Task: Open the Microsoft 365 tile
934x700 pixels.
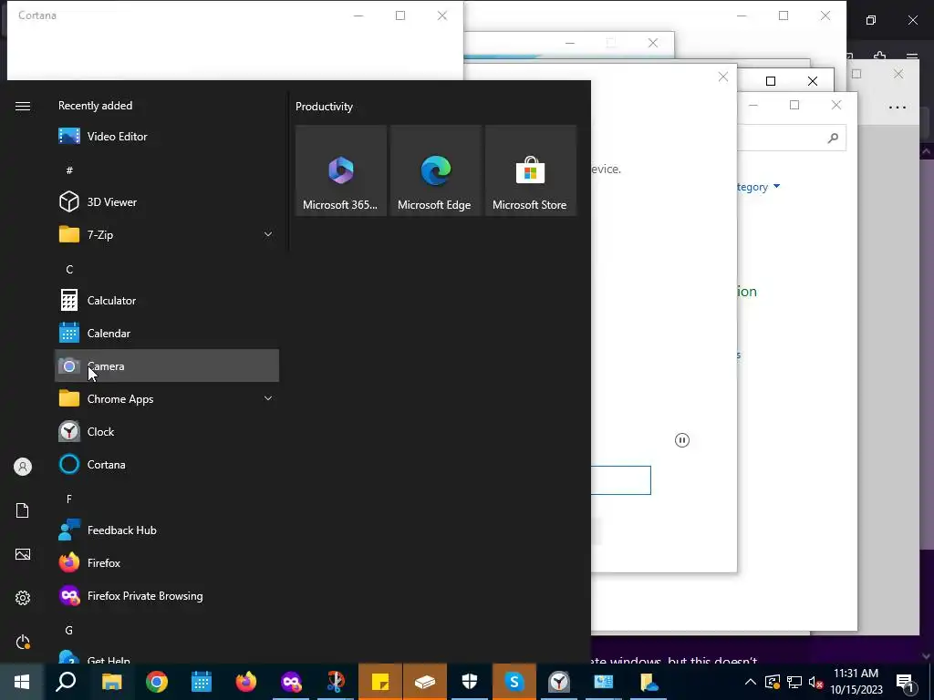Action: click(x=341, y=170)
